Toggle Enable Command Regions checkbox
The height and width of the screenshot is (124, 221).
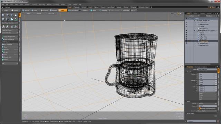coord(200,108)
